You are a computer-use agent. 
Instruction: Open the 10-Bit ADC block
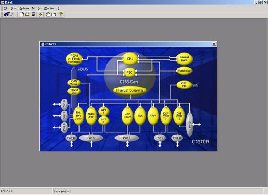(91, 116)
